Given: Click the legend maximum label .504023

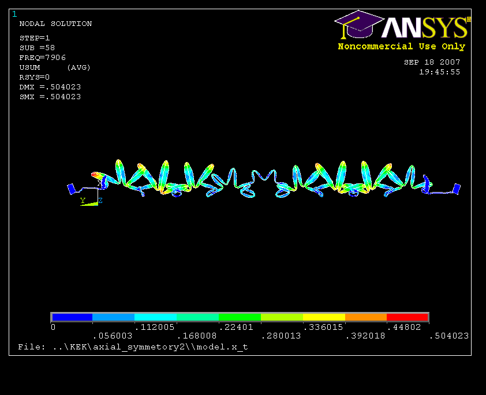Looking at the screenshot, I should 449,336.
